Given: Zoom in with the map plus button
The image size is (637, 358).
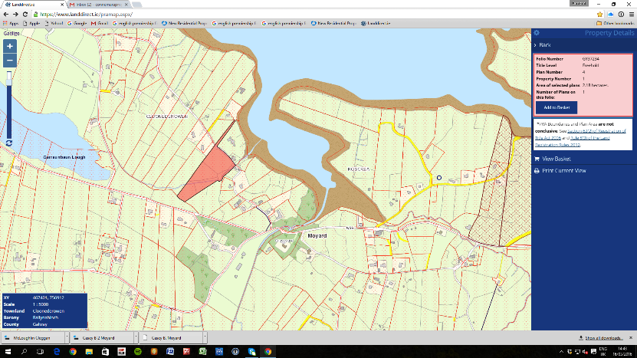Looking at the screenshot, I should tap(9, 47).
